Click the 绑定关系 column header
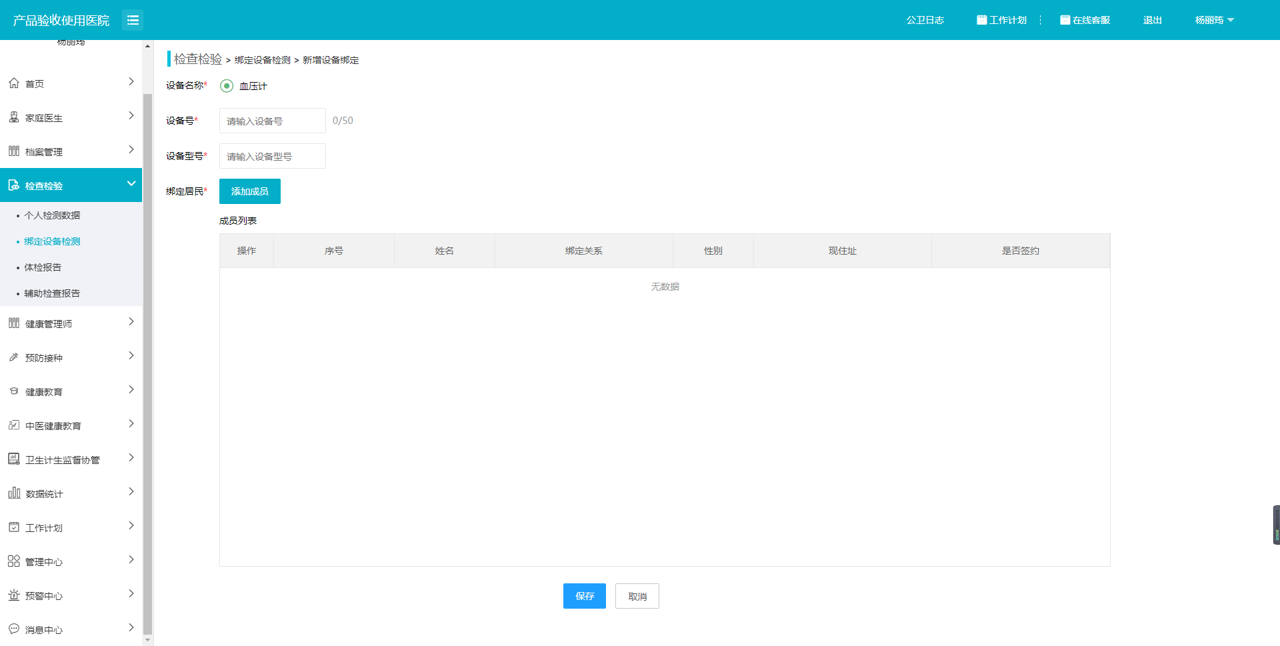The width and height of the screenshot is (1280, 646). (x=584, y=251)
